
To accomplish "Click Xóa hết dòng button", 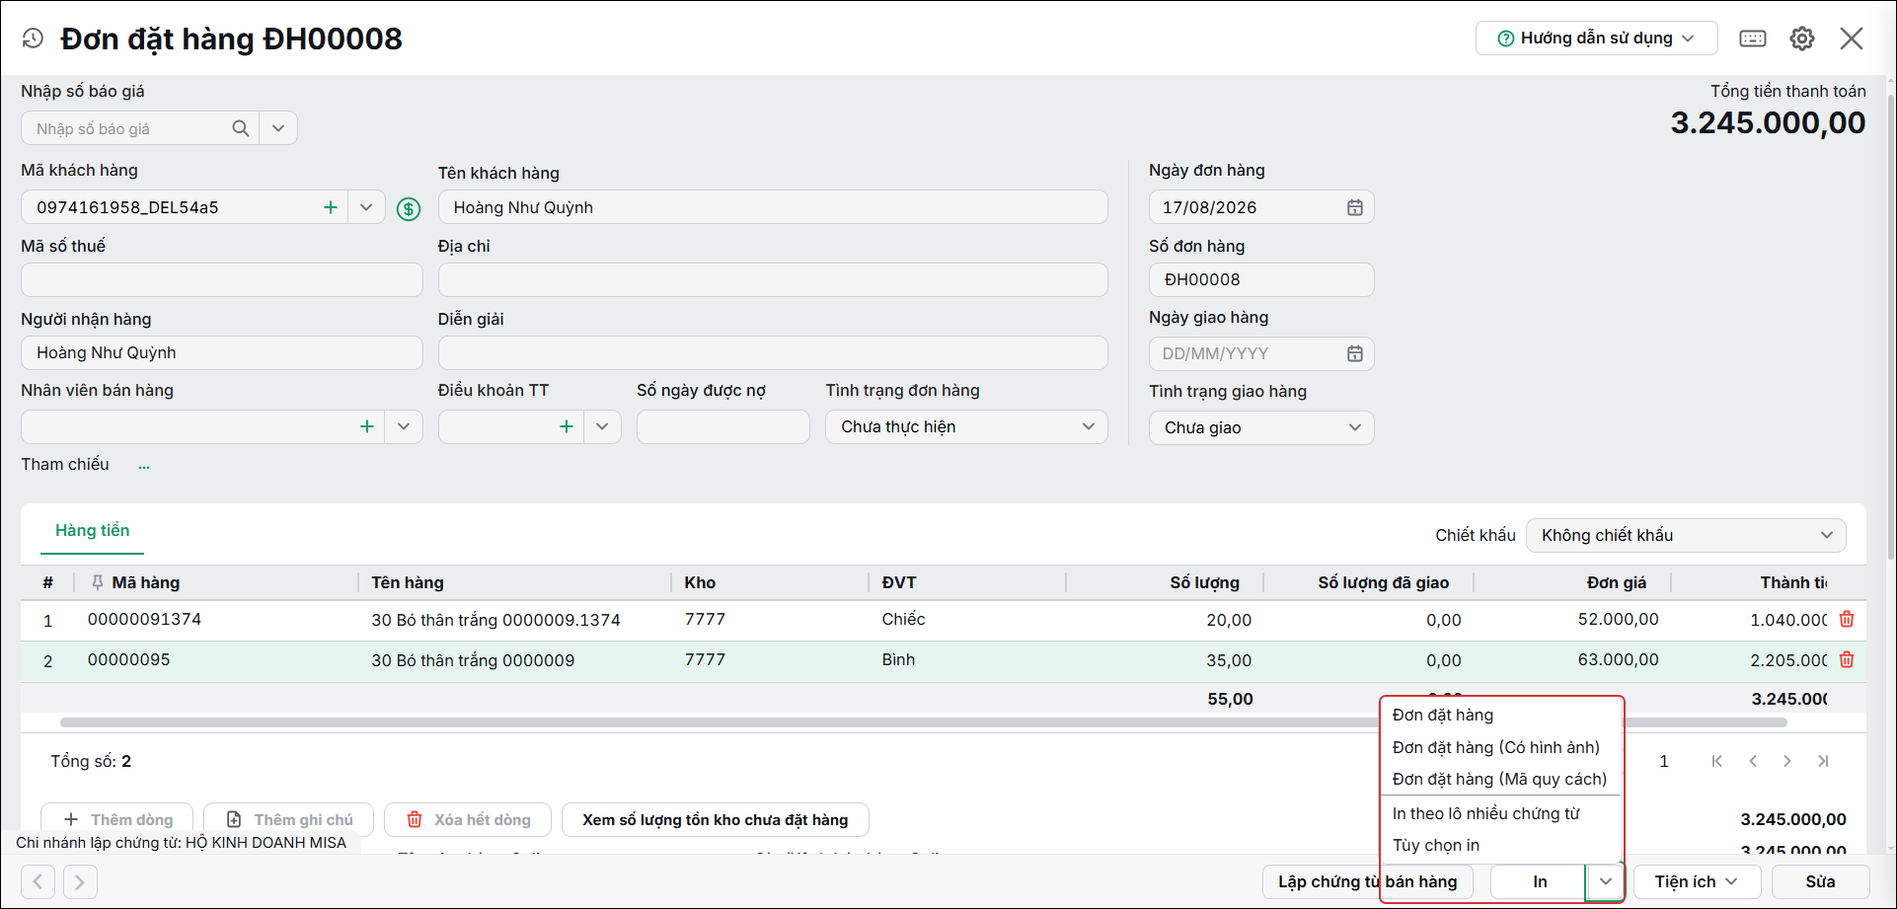I will pos(468,819).
